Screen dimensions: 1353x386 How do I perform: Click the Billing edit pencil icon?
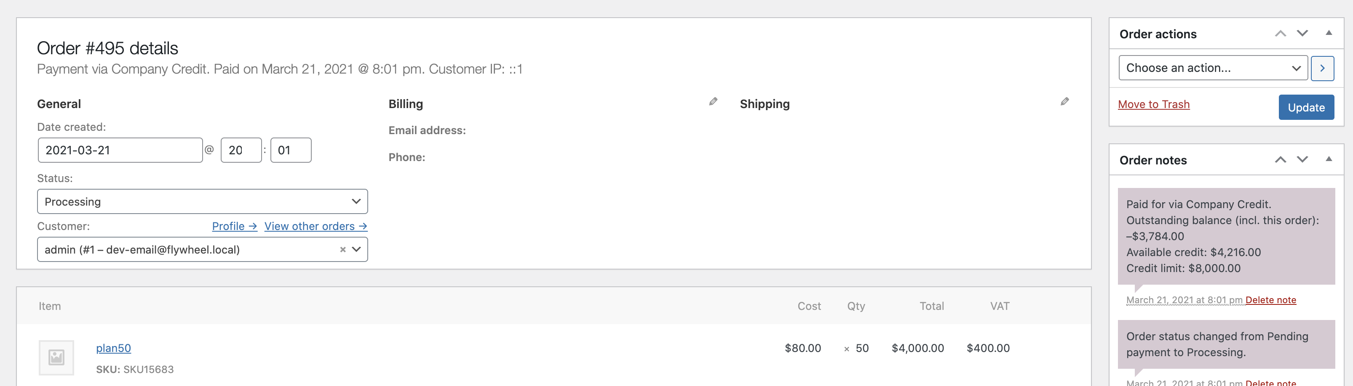coord(713,102)
